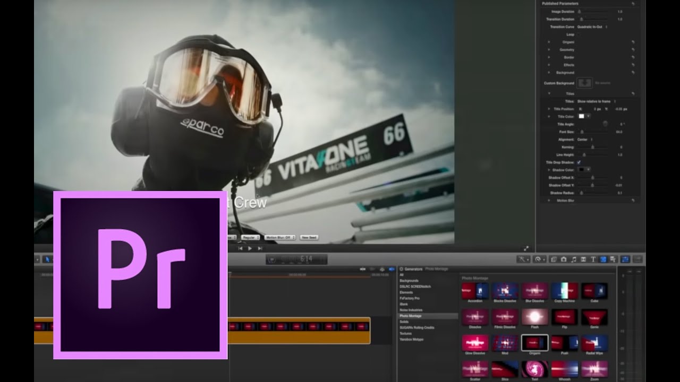Image resolution: width=680 pixels, height=382 pixels.
Task: Click the Title Color swatch
Action: tap(582, 116)
